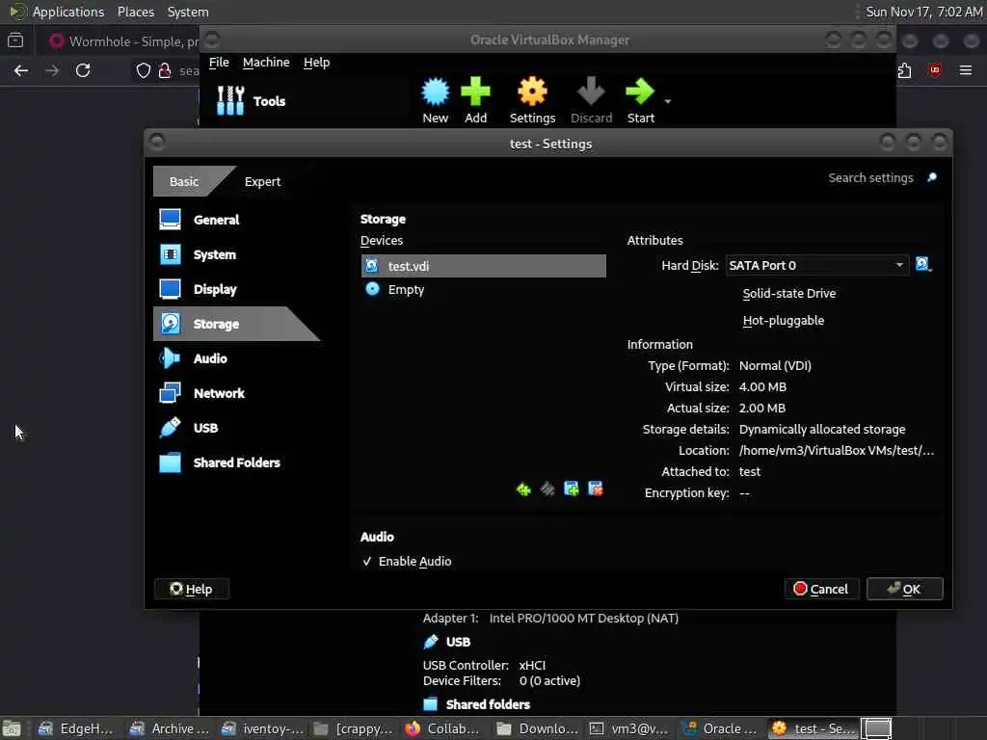Click the browser back arrow
Viewport: 987px width, 740px height.
(21, 70)
